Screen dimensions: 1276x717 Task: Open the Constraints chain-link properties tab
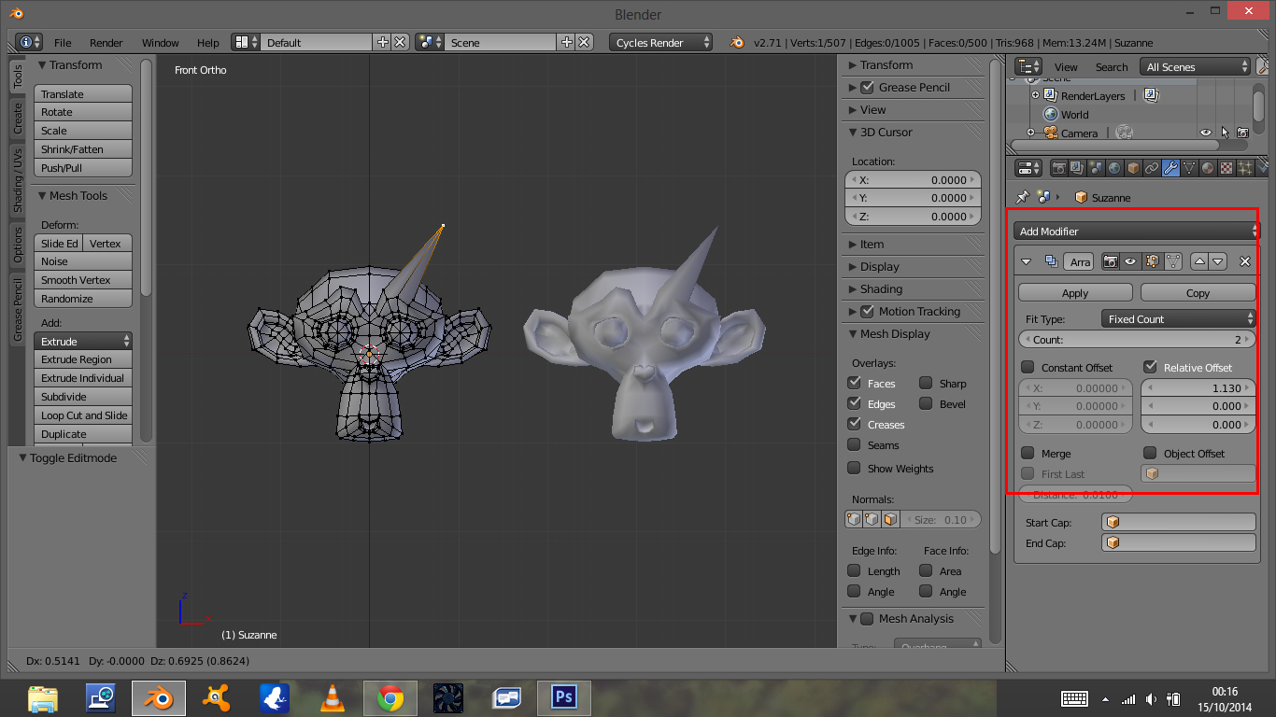click(1152, 168)
